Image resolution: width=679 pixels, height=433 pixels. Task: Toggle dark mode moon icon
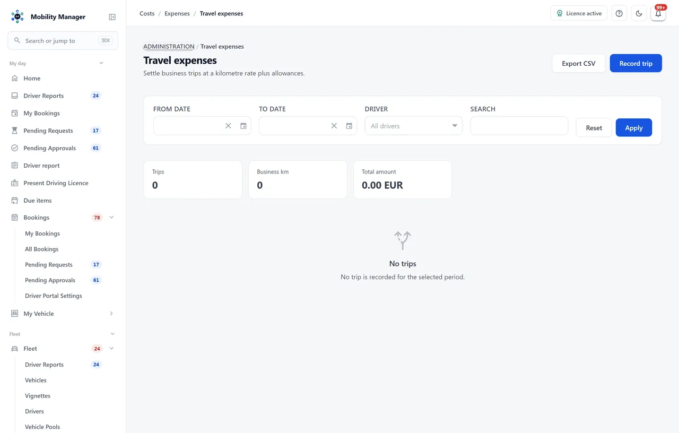[x=639, y=13]
